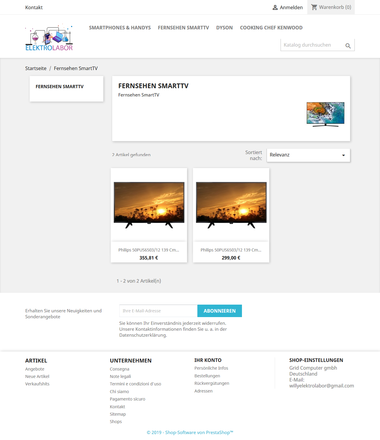The image size is (380, 440).
Task: Open Termini e condizioni d'uso link
Action: pos(135,384)
